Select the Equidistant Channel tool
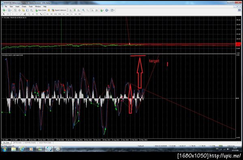The width and height of the screenshot is (243, 160). [x=25, y=14]
